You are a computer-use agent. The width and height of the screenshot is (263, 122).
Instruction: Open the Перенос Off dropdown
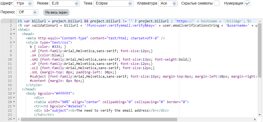tap(27, 12)
